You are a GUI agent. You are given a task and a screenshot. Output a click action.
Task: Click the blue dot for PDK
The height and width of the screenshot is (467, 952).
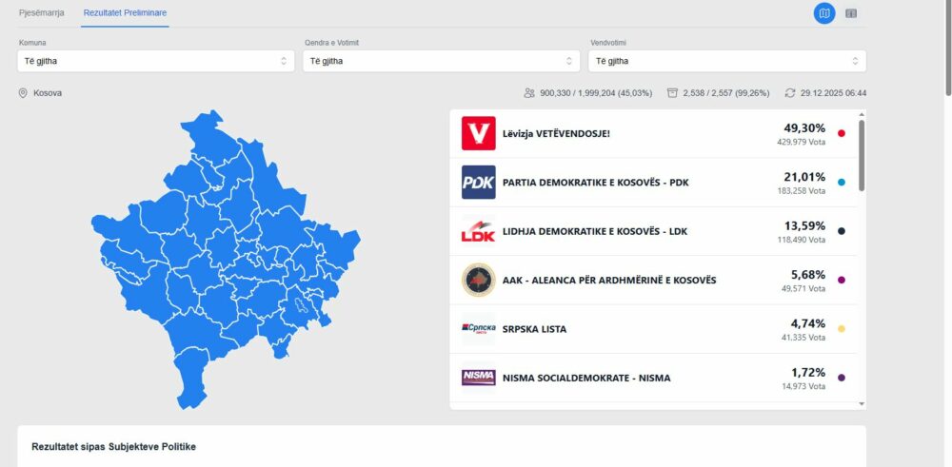coord(841,182)
